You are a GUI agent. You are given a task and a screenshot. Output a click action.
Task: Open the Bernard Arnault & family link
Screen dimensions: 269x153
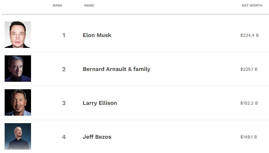pyautogui.click(x=116, y=69)
